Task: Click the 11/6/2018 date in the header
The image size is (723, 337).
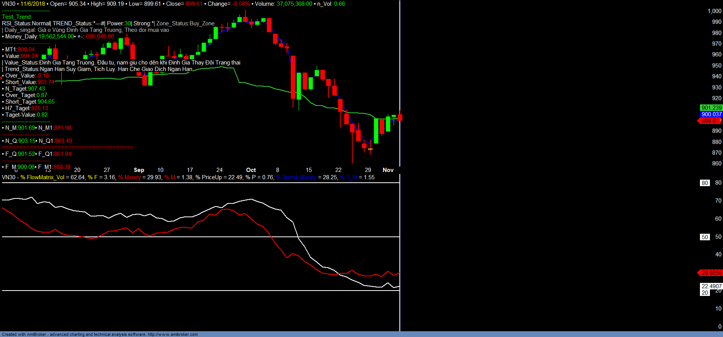Action: 33,4
